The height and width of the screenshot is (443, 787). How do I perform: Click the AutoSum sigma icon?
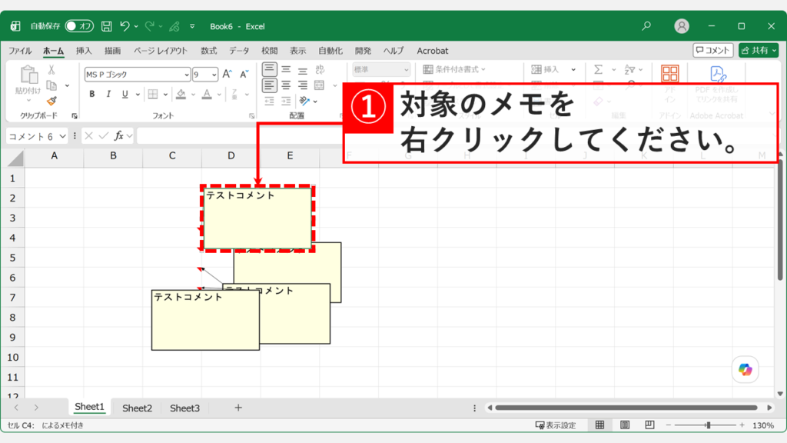click(598, 69)
